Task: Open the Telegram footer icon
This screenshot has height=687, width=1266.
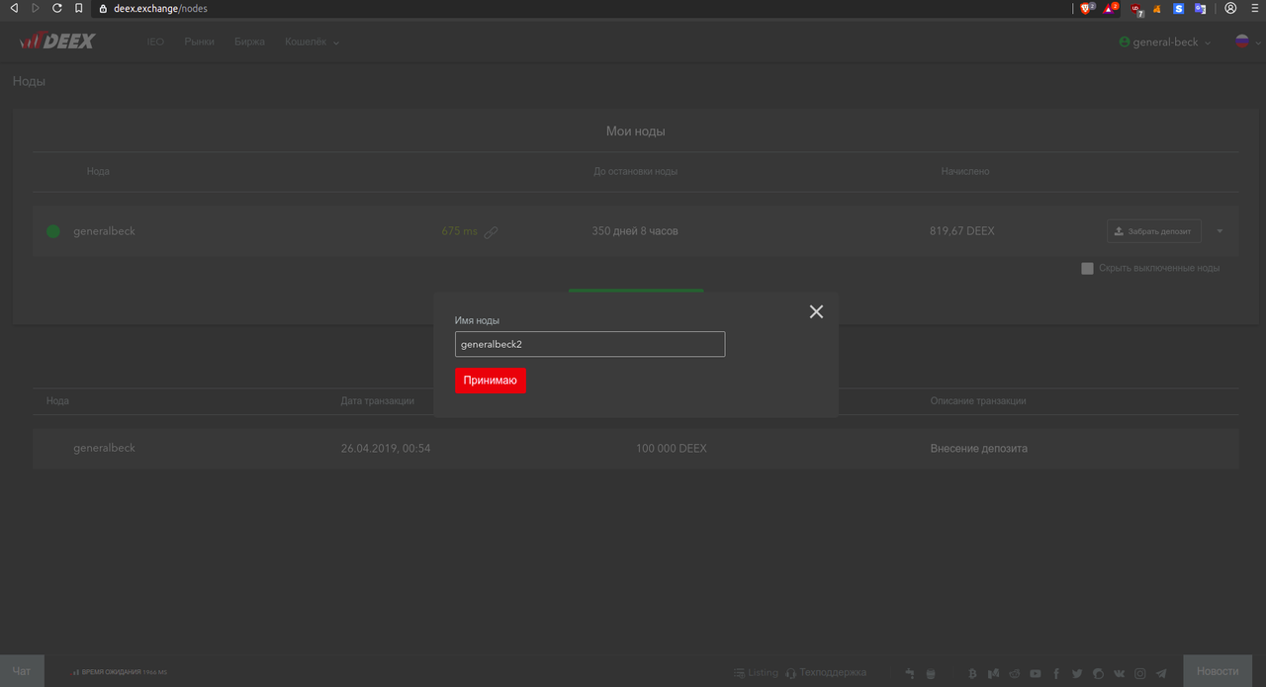Action: coord(1161,673)
